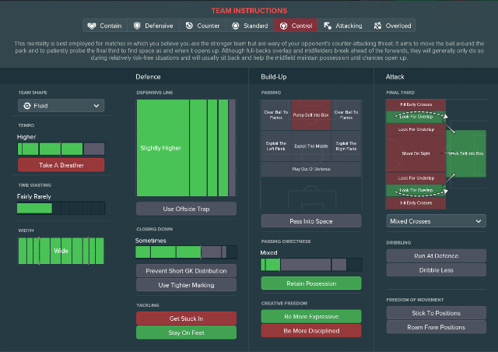The width and height of the screenshot is (498, 352).
Task: Pick the Counter mentality icon
Action: 189,26
